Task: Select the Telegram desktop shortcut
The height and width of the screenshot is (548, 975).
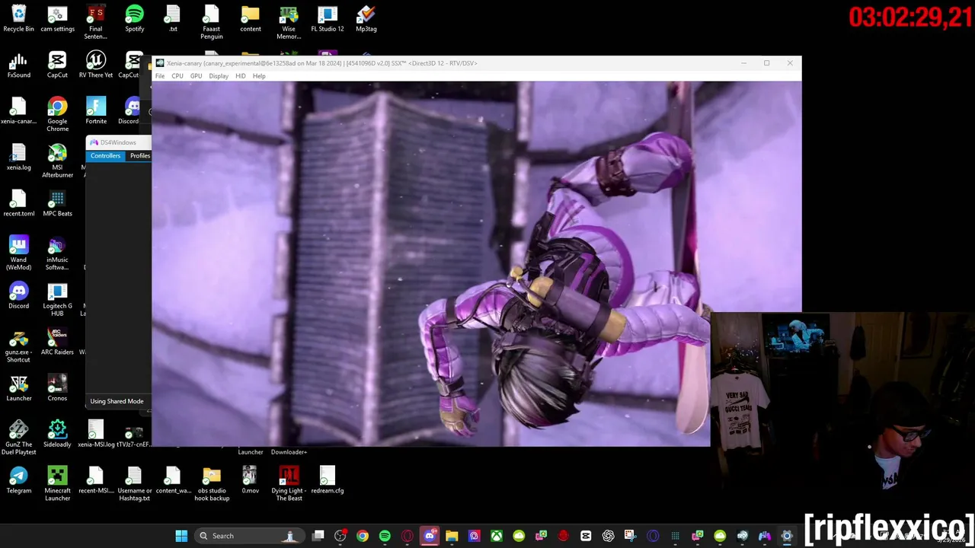Action: pyautogui.click(x=18, y=480)
